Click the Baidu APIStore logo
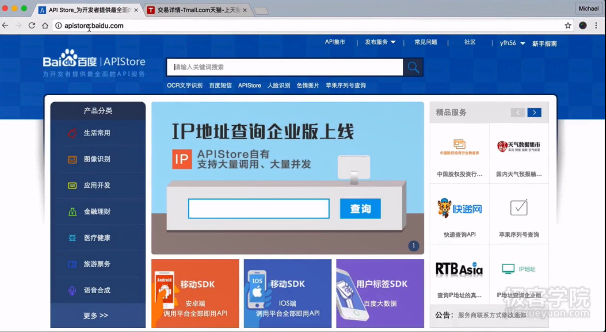606x332 pixels. coord(94,63)
